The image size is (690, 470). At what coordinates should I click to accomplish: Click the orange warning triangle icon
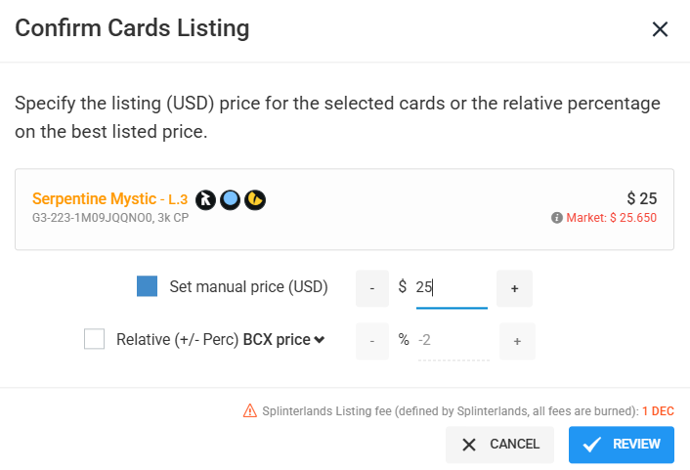250,410
